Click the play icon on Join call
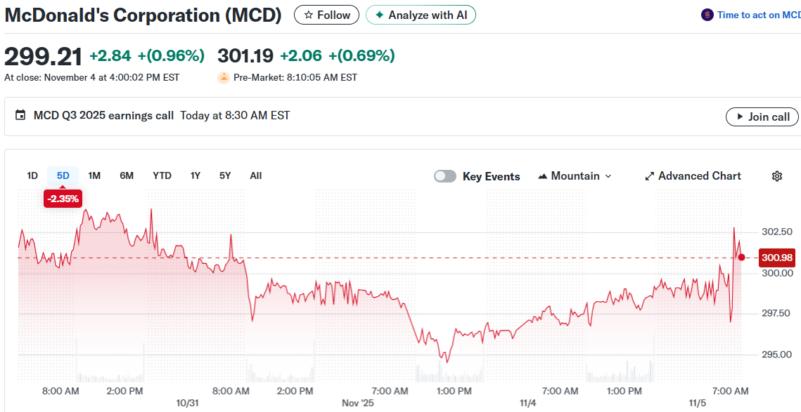 pos(740,117)
